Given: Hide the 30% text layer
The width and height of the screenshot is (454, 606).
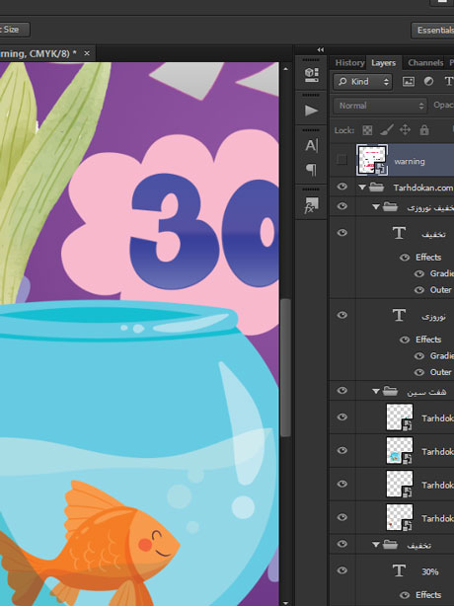Looking at the screenshot, I should [x=341, y=570].
